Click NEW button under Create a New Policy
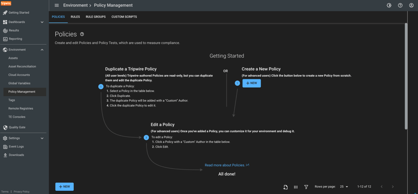The width and height of the screenshot is (418, 194). (251, 83)
